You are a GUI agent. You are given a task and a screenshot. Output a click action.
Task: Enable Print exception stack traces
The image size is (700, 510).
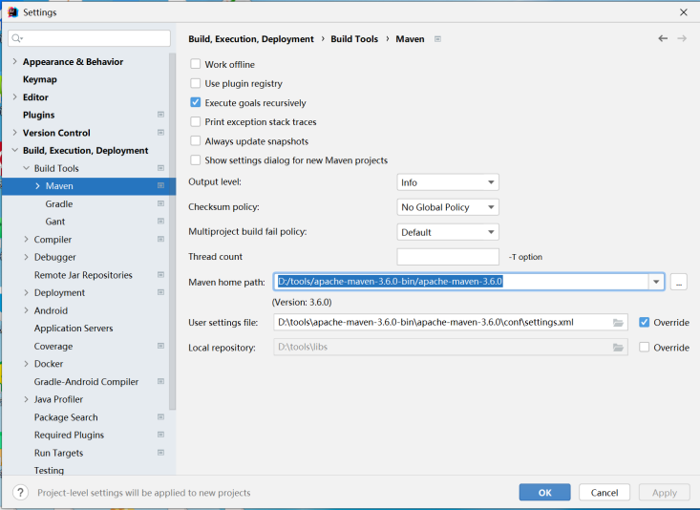click(x=196, y=121)
